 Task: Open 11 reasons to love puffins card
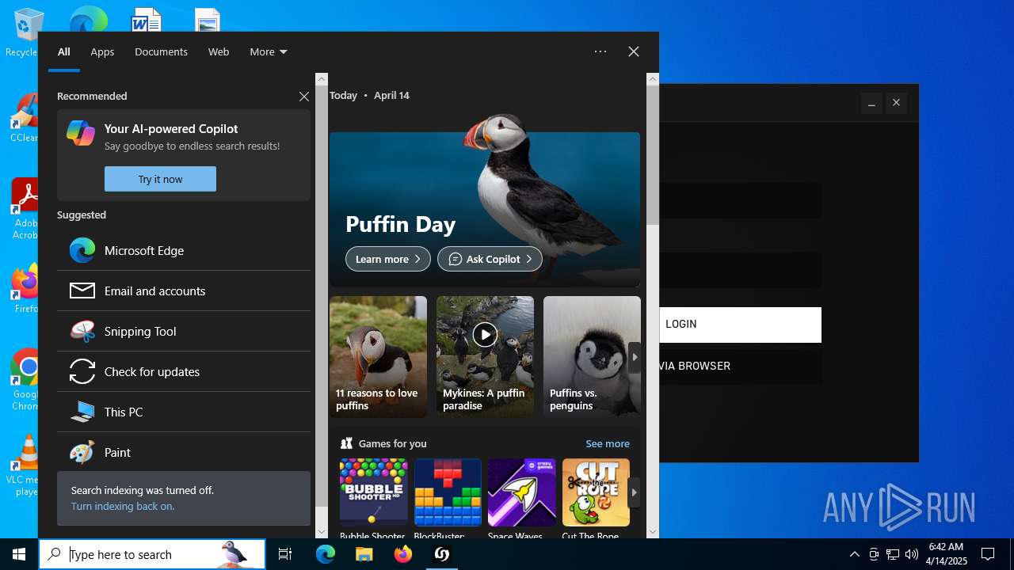click(x=378, y=357)
